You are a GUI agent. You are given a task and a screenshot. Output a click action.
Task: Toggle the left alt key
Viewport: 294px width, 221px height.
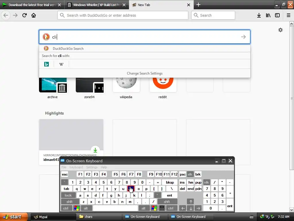pos(86,208)
